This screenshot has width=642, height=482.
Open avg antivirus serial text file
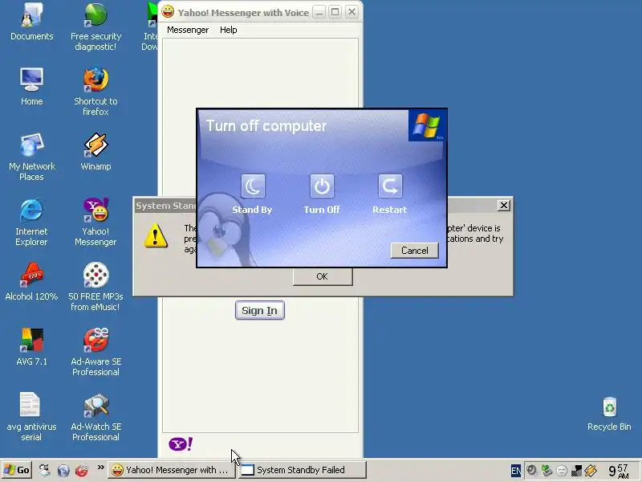31,417
